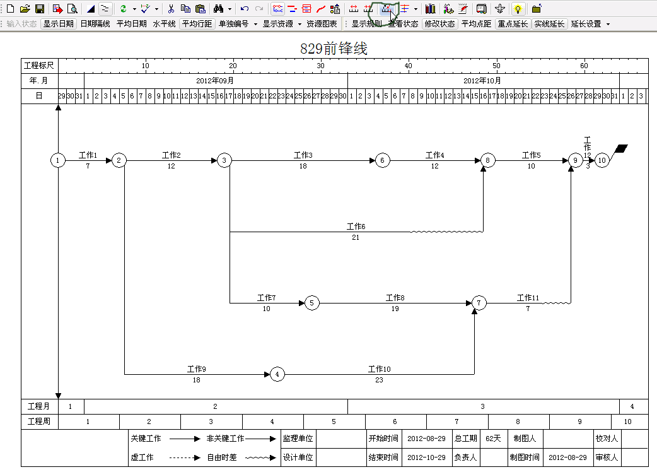Screen dimensions: 657x472
Task: Cut selection with the scissors icon
Action: point(171,8)
